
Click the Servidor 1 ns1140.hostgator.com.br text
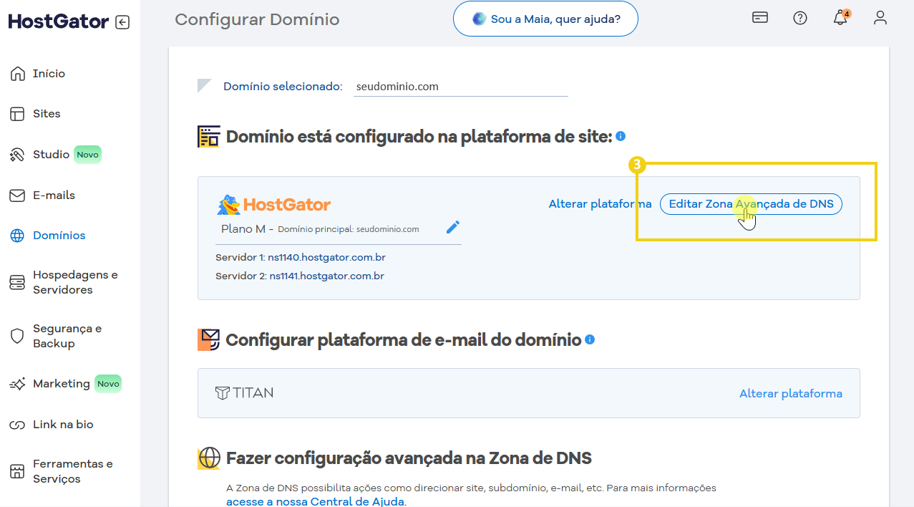point(301,257)
